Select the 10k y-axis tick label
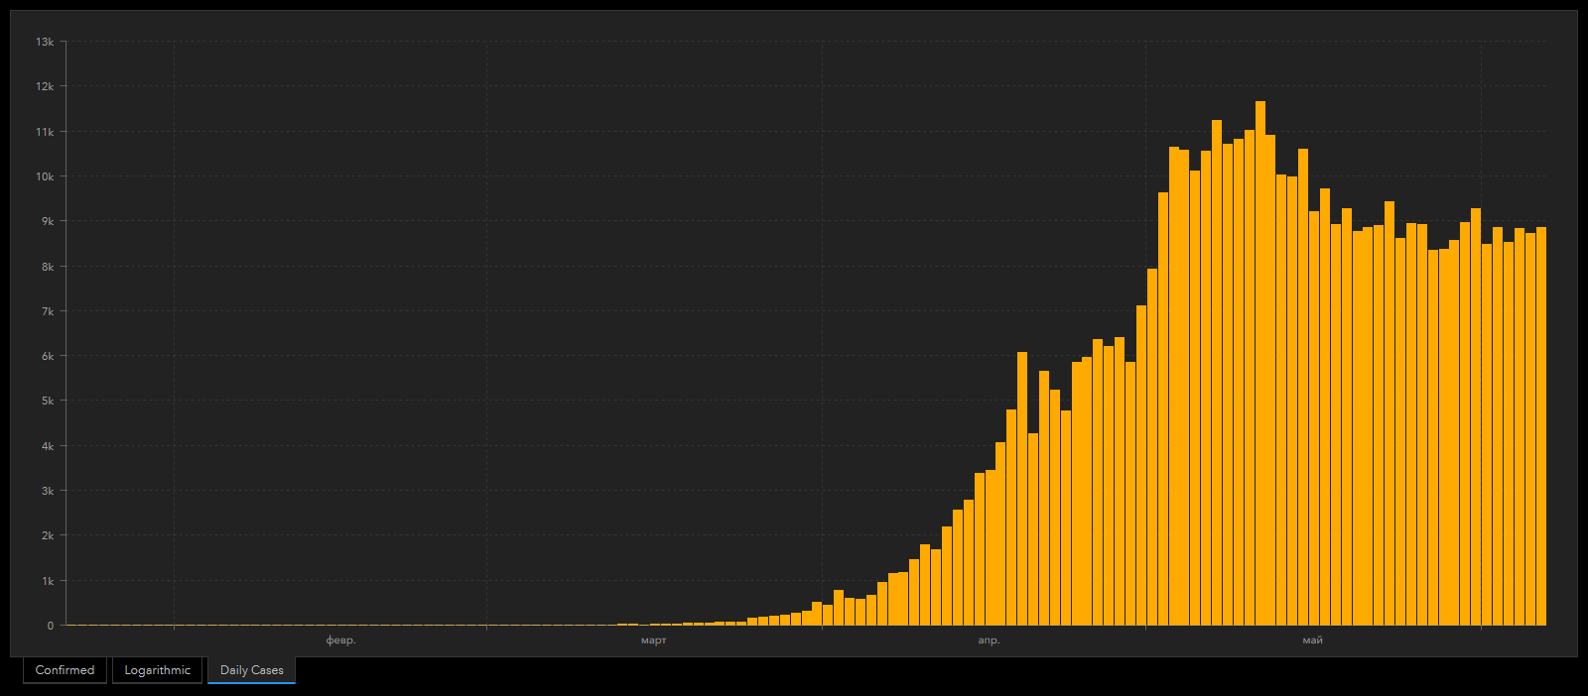The height and width of the screenshot is (696, 1588). (45, 176)
